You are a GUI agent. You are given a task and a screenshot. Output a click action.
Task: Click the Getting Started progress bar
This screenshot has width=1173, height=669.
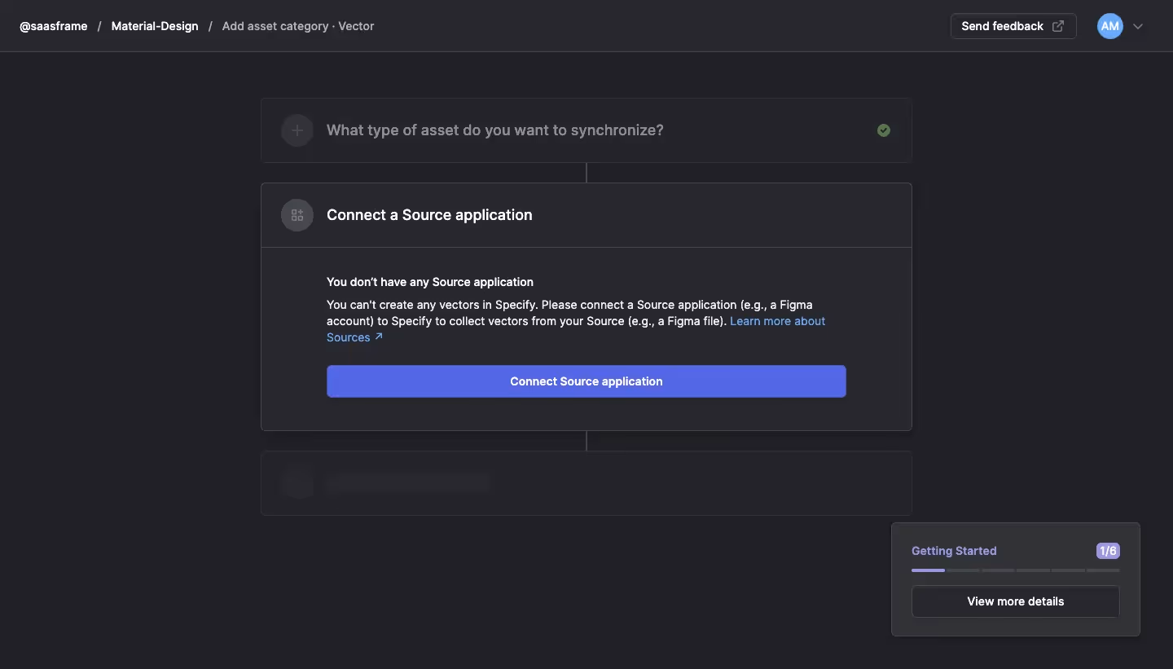click(x=1015, y=571)
